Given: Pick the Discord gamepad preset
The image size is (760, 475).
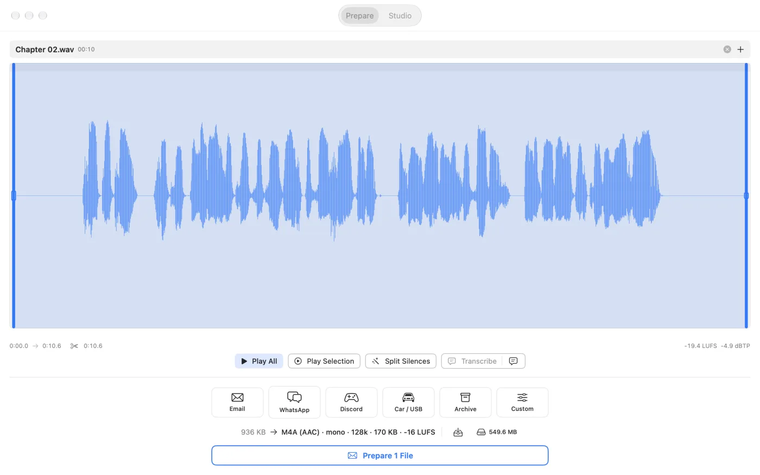Looking at the screenshot, I should coord(351,402).
